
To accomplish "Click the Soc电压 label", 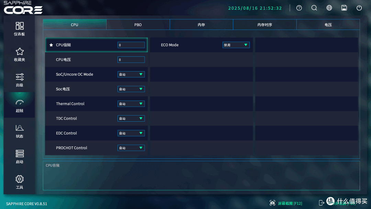I will coord(63,89).
